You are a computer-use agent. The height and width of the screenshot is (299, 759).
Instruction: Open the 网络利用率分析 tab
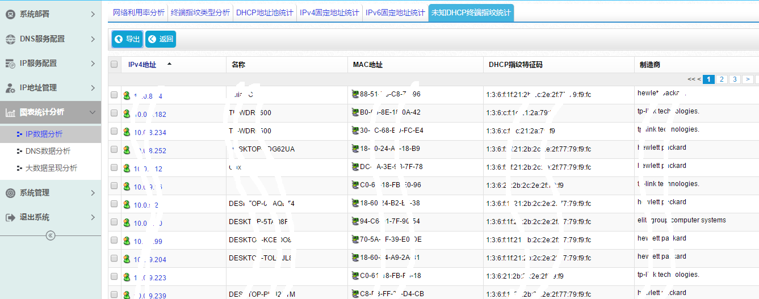(138, 12)
